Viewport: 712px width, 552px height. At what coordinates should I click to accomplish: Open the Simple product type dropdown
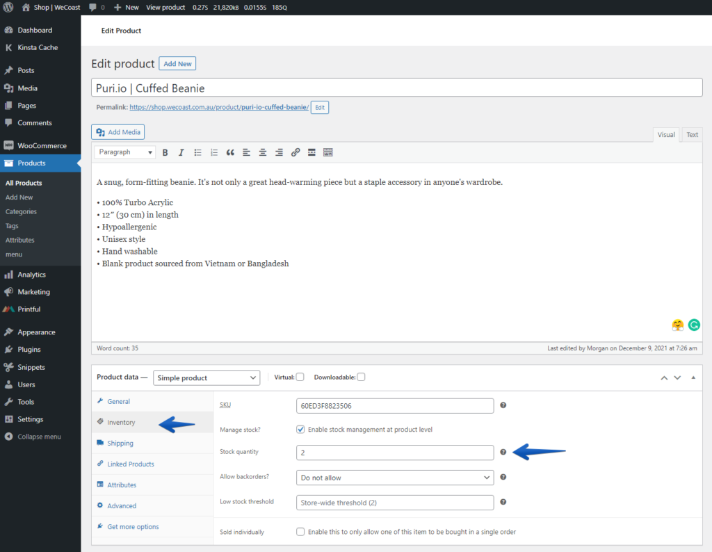click(x=207, y=378)
